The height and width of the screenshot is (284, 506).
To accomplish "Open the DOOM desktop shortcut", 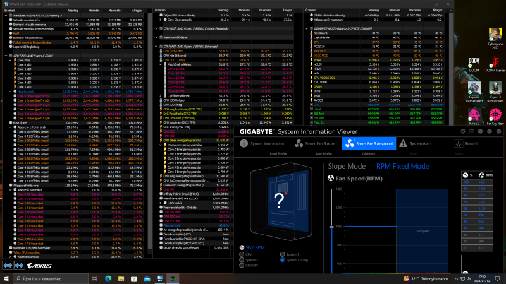I will coord(474,65).
